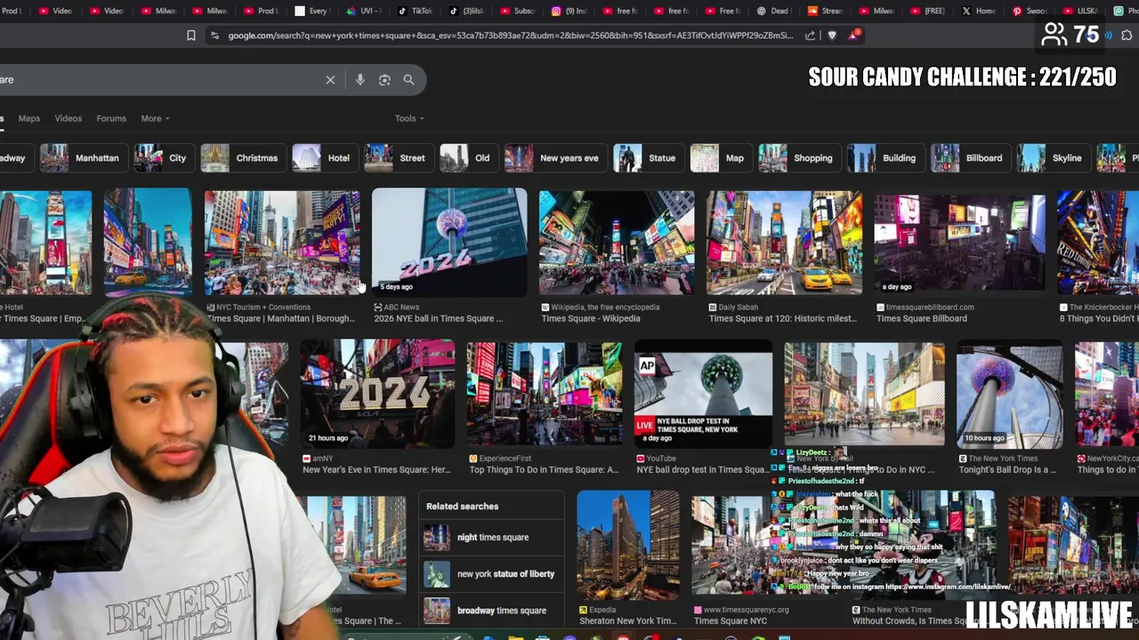This screenshot has height=640, width=1139.
Task: Open the Expedia Sheraton hotel thumbnail
Action: click(627, 545)
